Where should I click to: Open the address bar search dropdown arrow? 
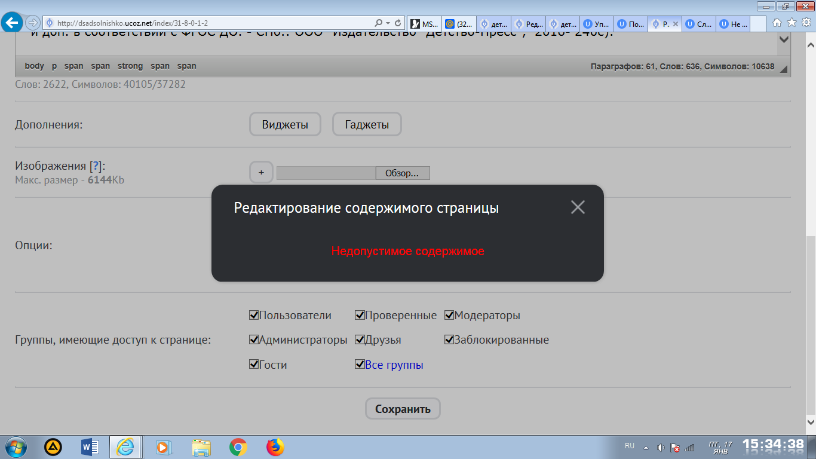pyautogui.click(x=388, y=23)
